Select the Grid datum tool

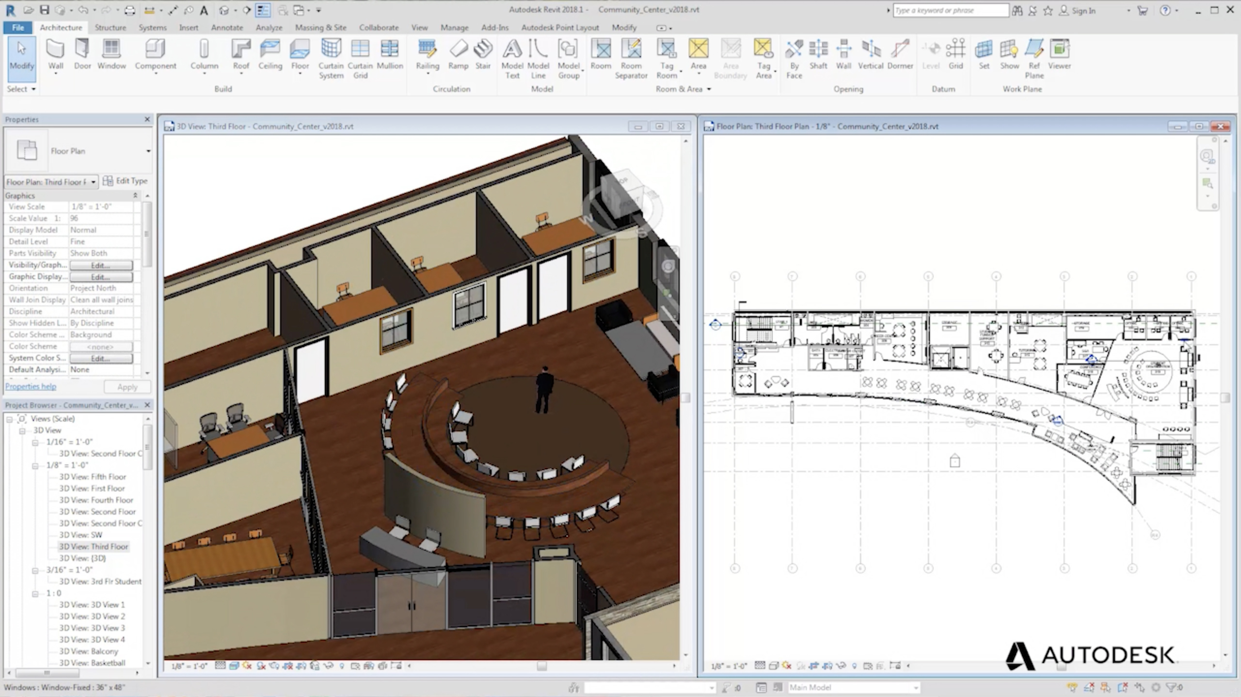click(x=955, y=55)
